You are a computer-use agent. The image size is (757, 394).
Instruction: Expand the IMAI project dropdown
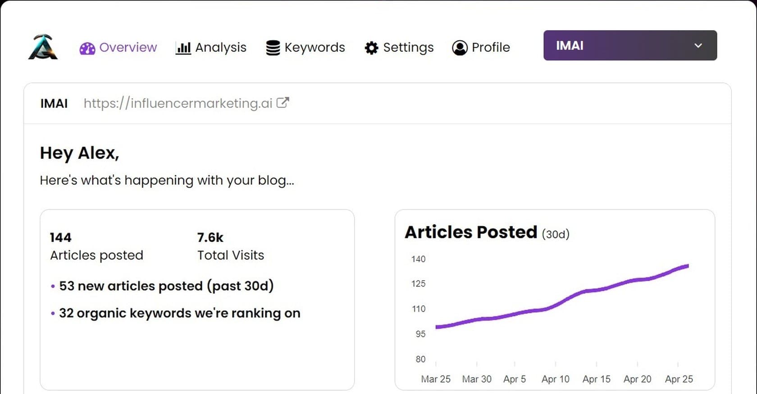(630, 45)
